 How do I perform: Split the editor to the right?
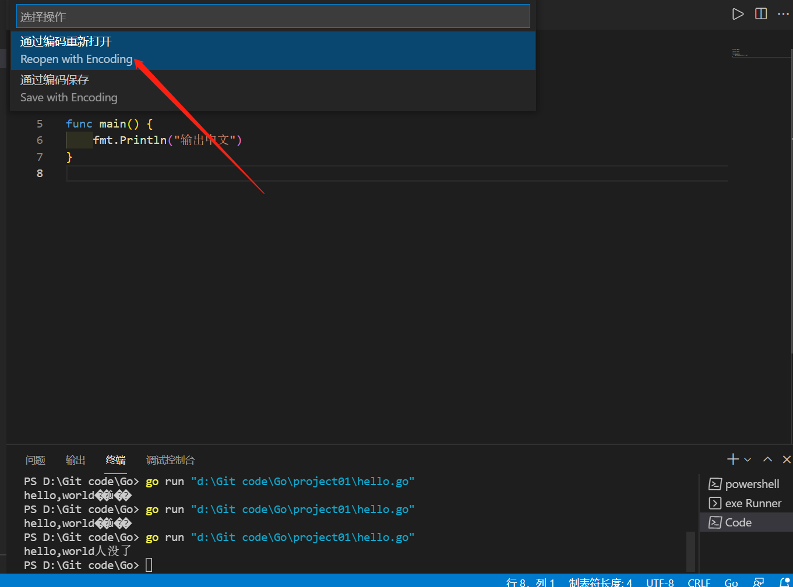click(x=761, y=14)
